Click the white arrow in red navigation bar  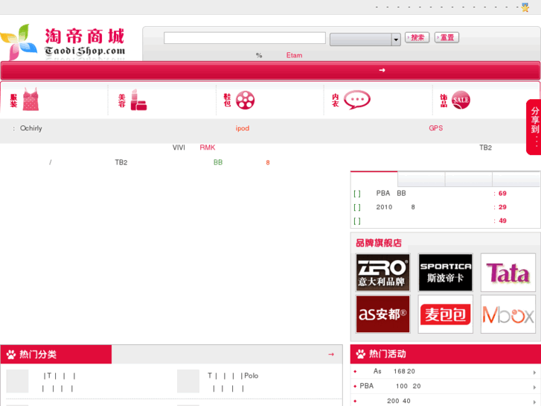coord(382,70)
